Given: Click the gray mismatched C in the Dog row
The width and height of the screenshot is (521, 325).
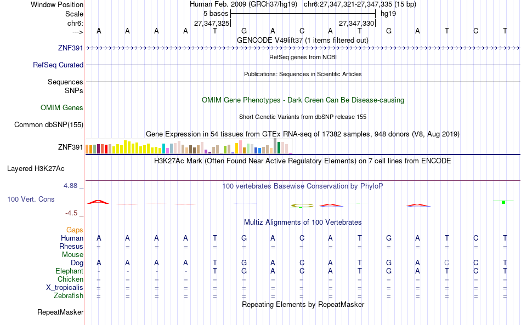Looking at the screenshot, I should (446, 263).
